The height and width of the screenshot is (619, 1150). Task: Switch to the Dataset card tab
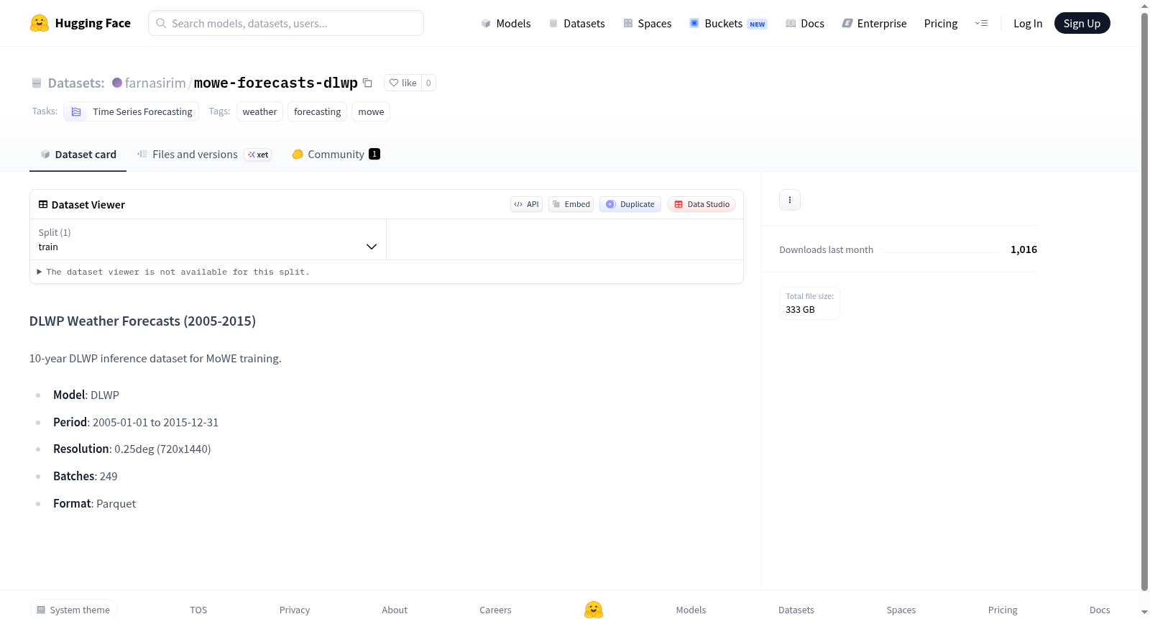pyautogui.click(x=78, y=155)
